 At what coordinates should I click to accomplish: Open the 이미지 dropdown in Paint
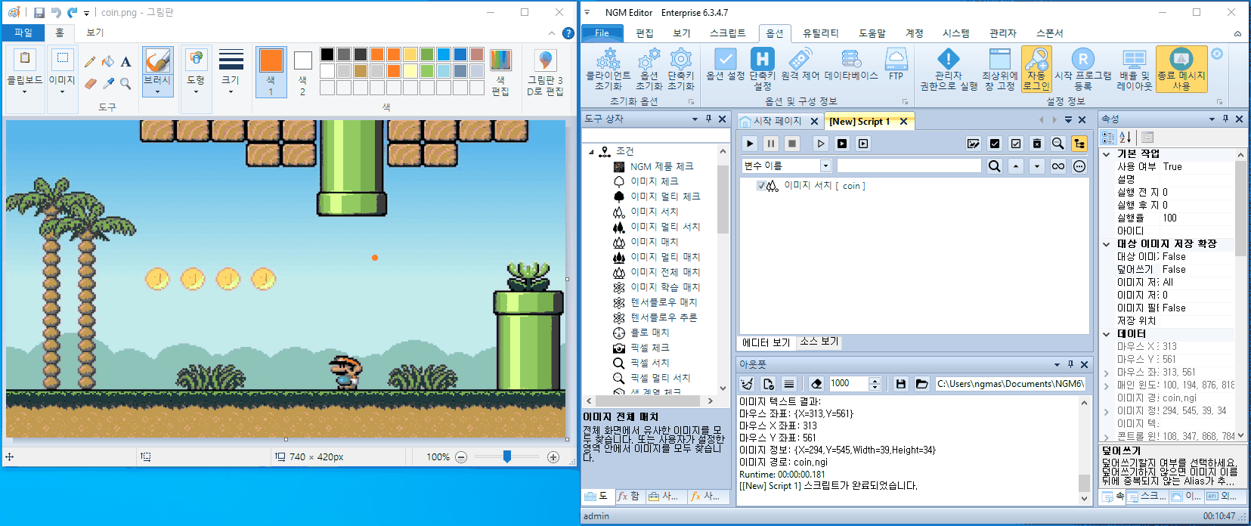point(62,92)
